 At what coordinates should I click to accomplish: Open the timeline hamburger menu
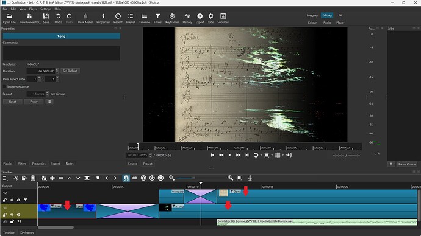tap(4, 178)
